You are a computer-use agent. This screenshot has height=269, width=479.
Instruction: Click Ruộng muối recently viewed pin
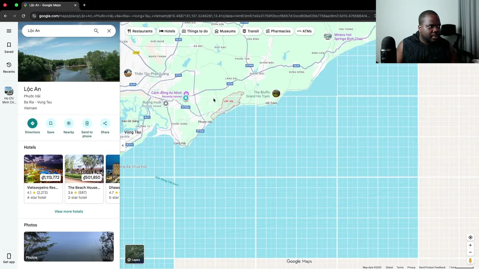(166, 103)
